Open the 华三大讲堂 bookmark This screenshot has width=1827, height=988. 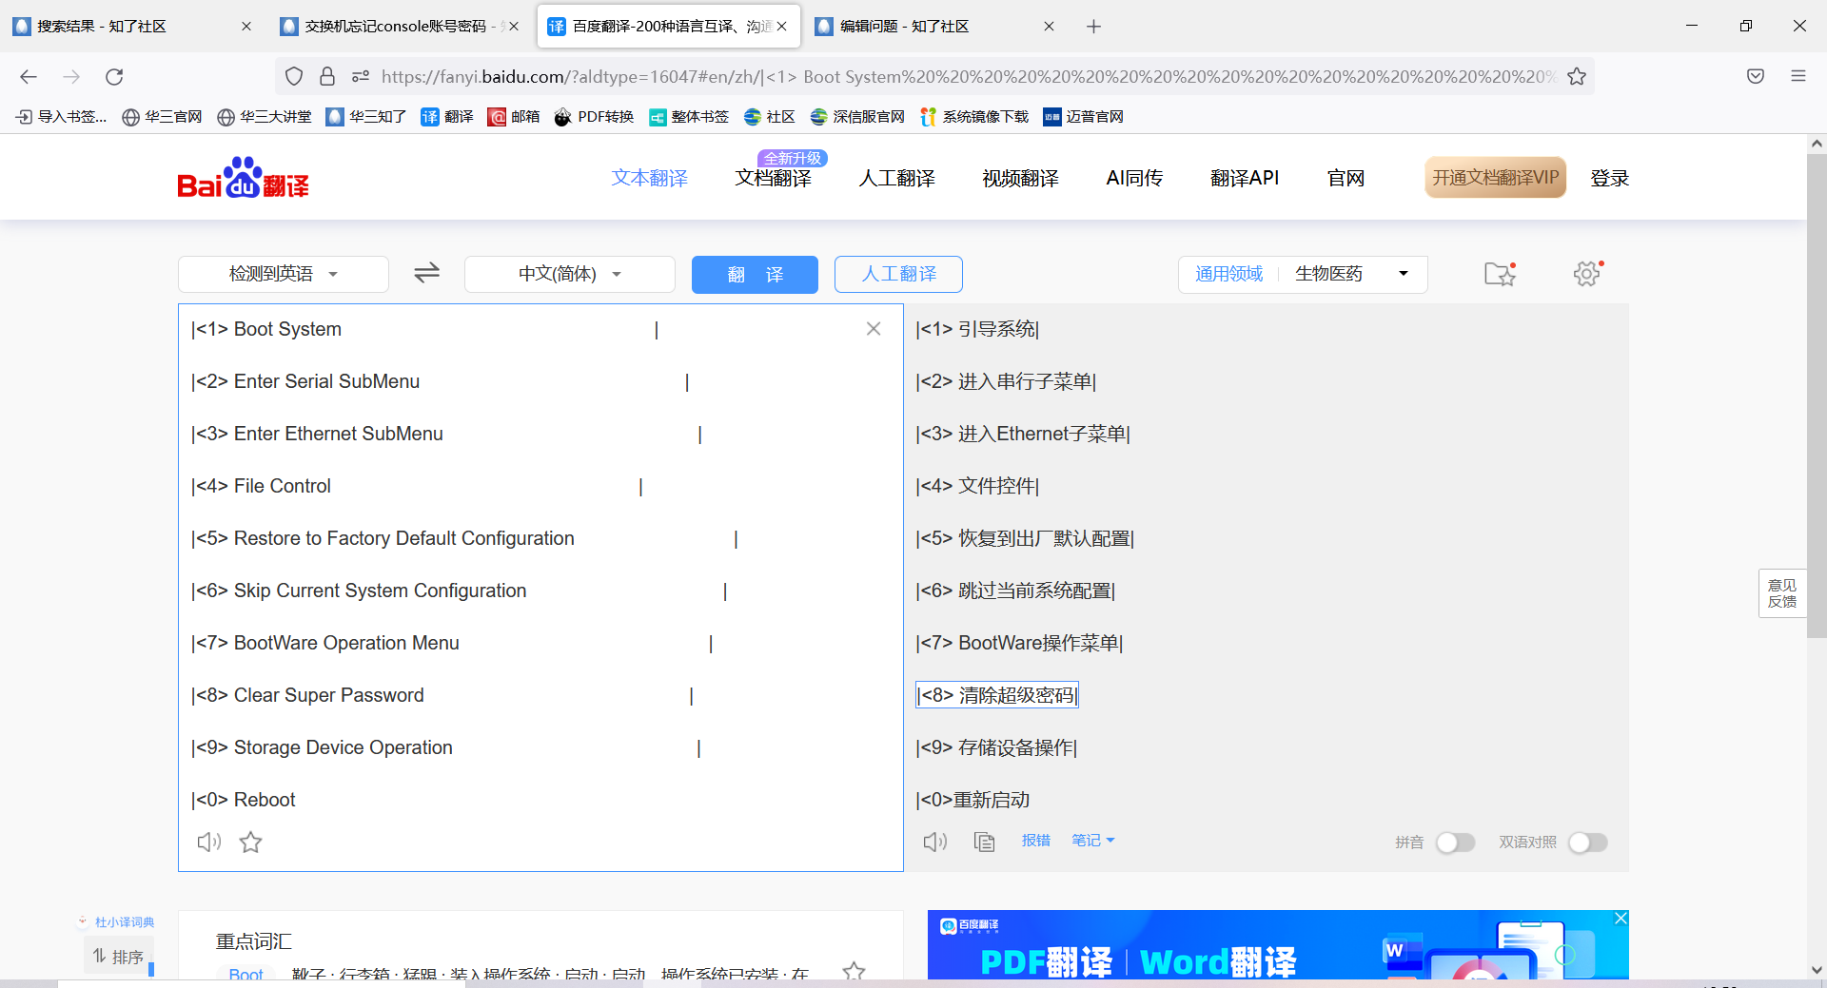click(265, 117)
